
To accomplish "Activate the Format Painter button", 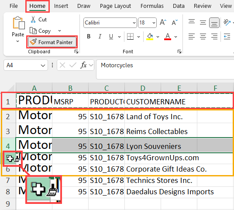I will (x=52, y=42).
